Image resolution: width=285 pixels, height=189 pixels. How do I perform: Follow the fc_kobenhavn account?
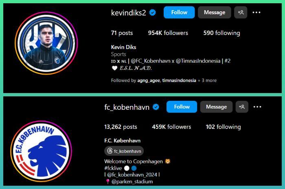pos(182,107)
